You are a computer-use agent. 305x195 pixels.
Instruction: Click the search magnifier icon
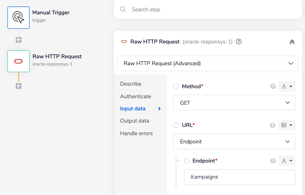123,9
